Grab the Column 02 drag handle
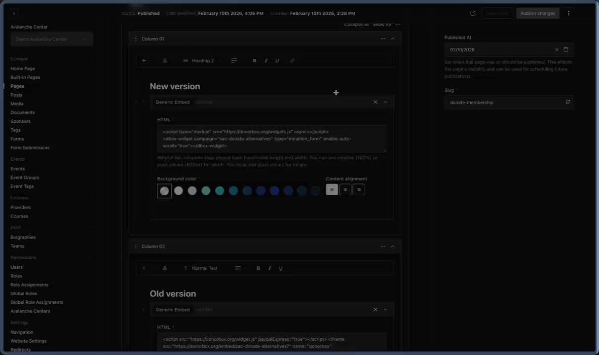The width and height of the screenshot is (599, 355). 136,246
